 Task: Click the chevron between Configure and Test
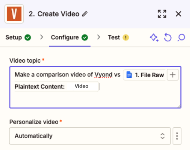click(98, 37)
